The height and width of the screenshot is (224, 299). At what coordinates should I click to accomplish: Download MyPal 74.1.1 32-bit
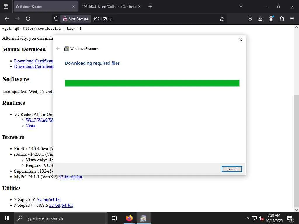point(64,177)
